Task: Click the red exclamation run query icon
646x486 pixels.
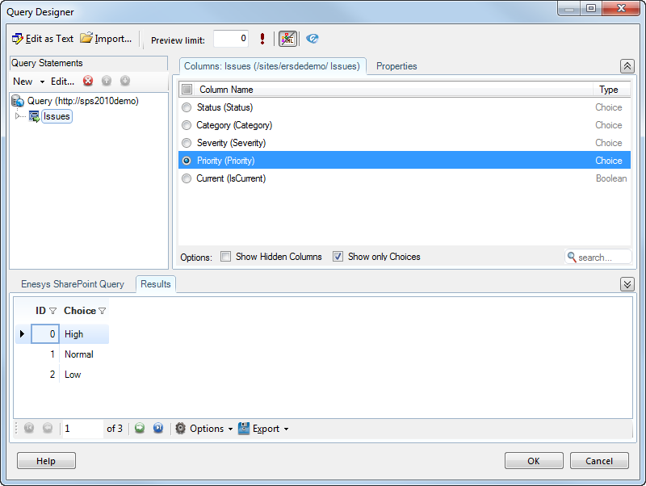Action: coord(262,39)
